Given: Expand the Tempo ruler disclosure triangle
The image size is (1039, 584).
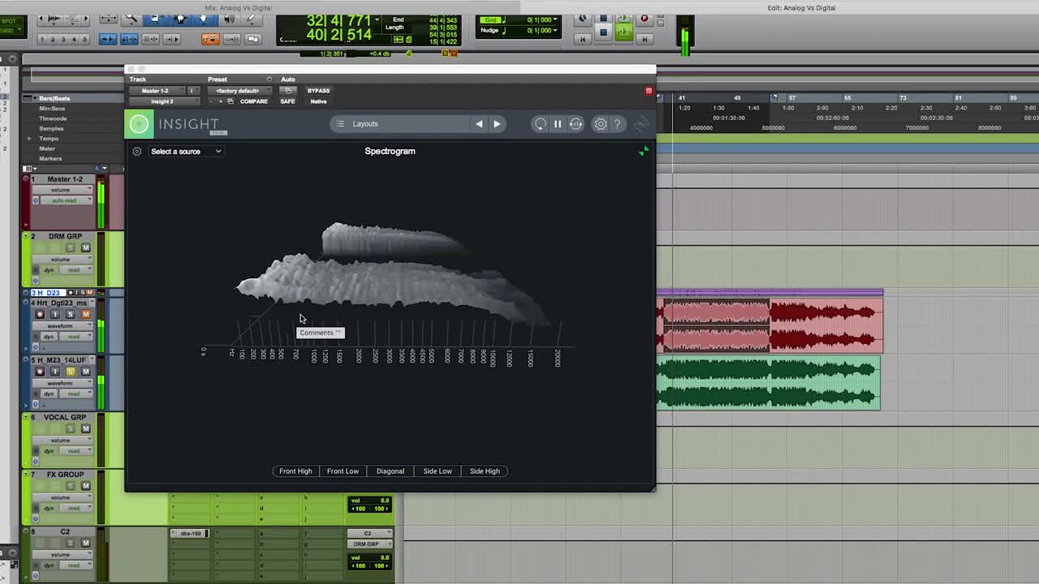Looking at the screenshot, I should (x=30, y=139).
